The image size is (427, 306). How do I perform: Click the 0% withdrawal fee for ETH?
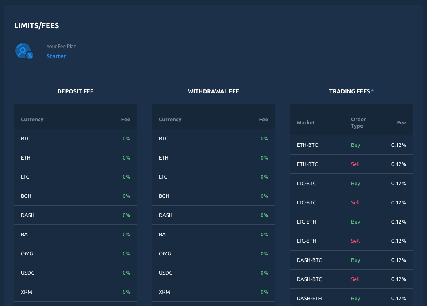(264, 157)
